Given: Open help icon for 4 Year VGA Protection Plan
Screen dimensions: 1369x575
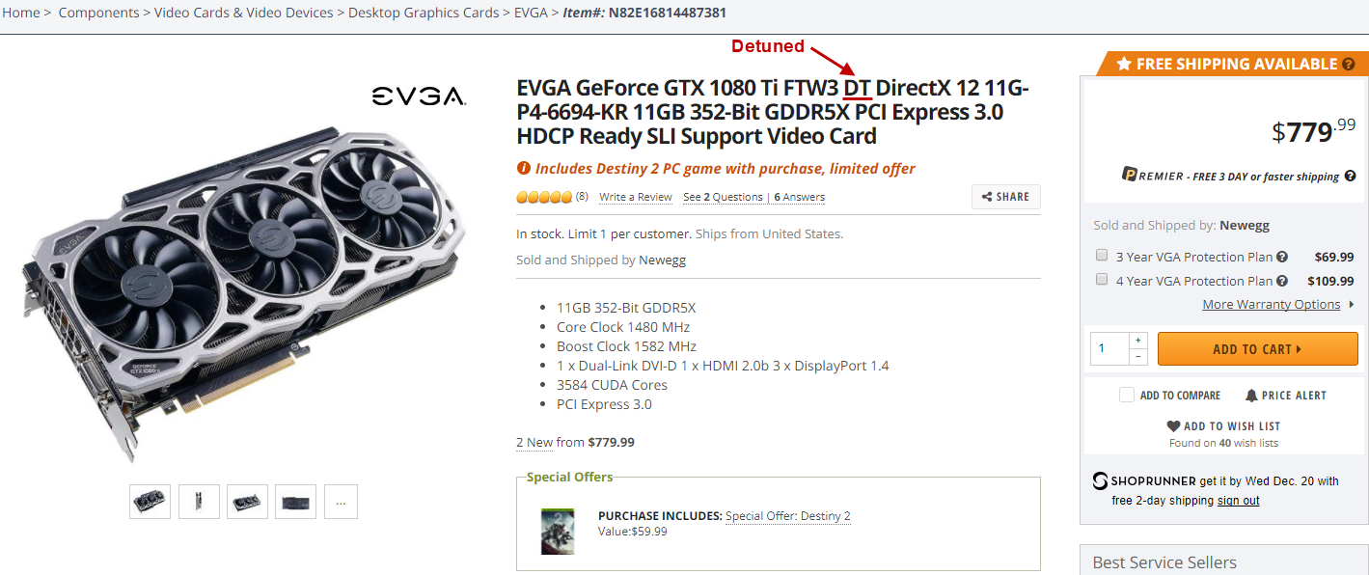Looking at the screenshot, I should click(x=1282, y=282).
